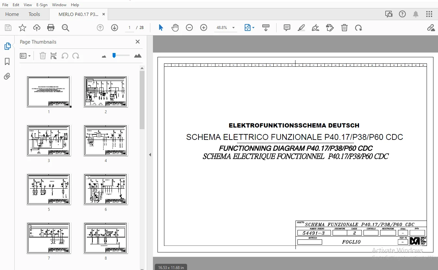Open the Edit PDF tool in the toolbar
The image size is (438, 270).
[330, 28]
